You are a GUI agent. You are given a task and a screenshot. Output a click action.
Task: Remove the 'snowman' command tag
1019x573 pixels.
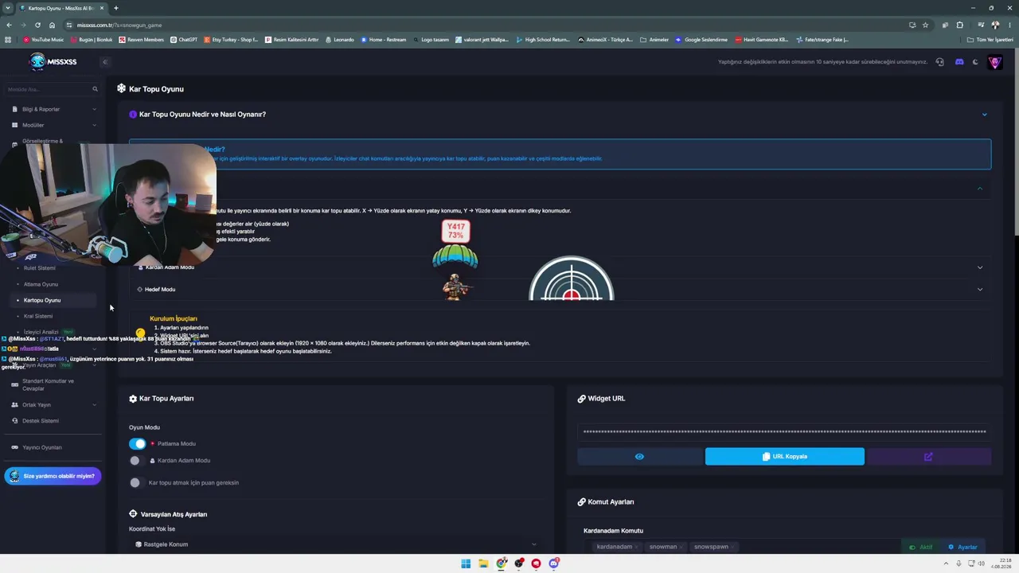tap(681, 547)
